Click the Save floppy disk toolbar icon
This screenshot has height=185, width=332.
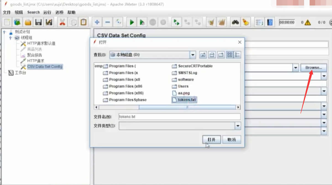tap(38, 22)
